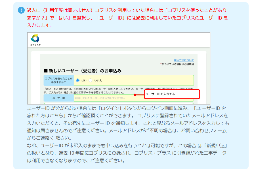Click the いいえ label text
This screenshot has height=173, width=254.
pyautogui.click(x=98, y=80)
